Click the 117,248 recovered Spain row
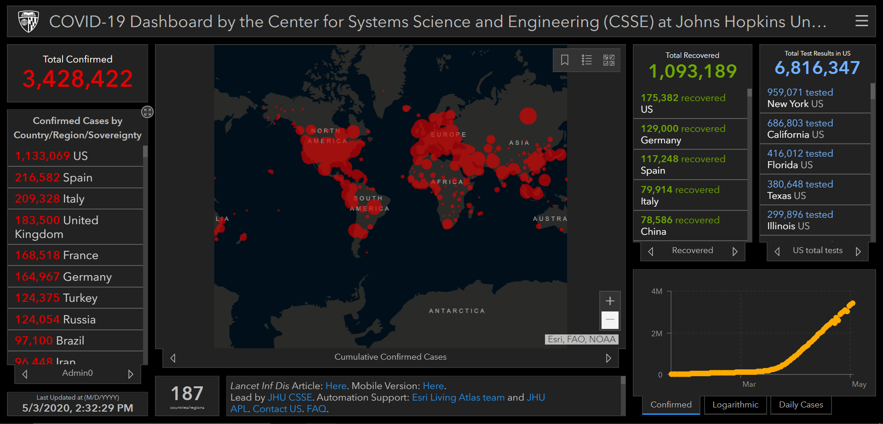Image resolution: width=883 pixels, height=424 pixels. click(x=690, y=164)
